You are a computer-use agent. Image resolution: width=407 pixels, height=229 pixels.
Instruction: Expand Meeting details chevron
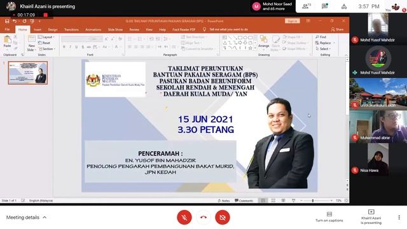pyautogui.click(x=45, y=218)
